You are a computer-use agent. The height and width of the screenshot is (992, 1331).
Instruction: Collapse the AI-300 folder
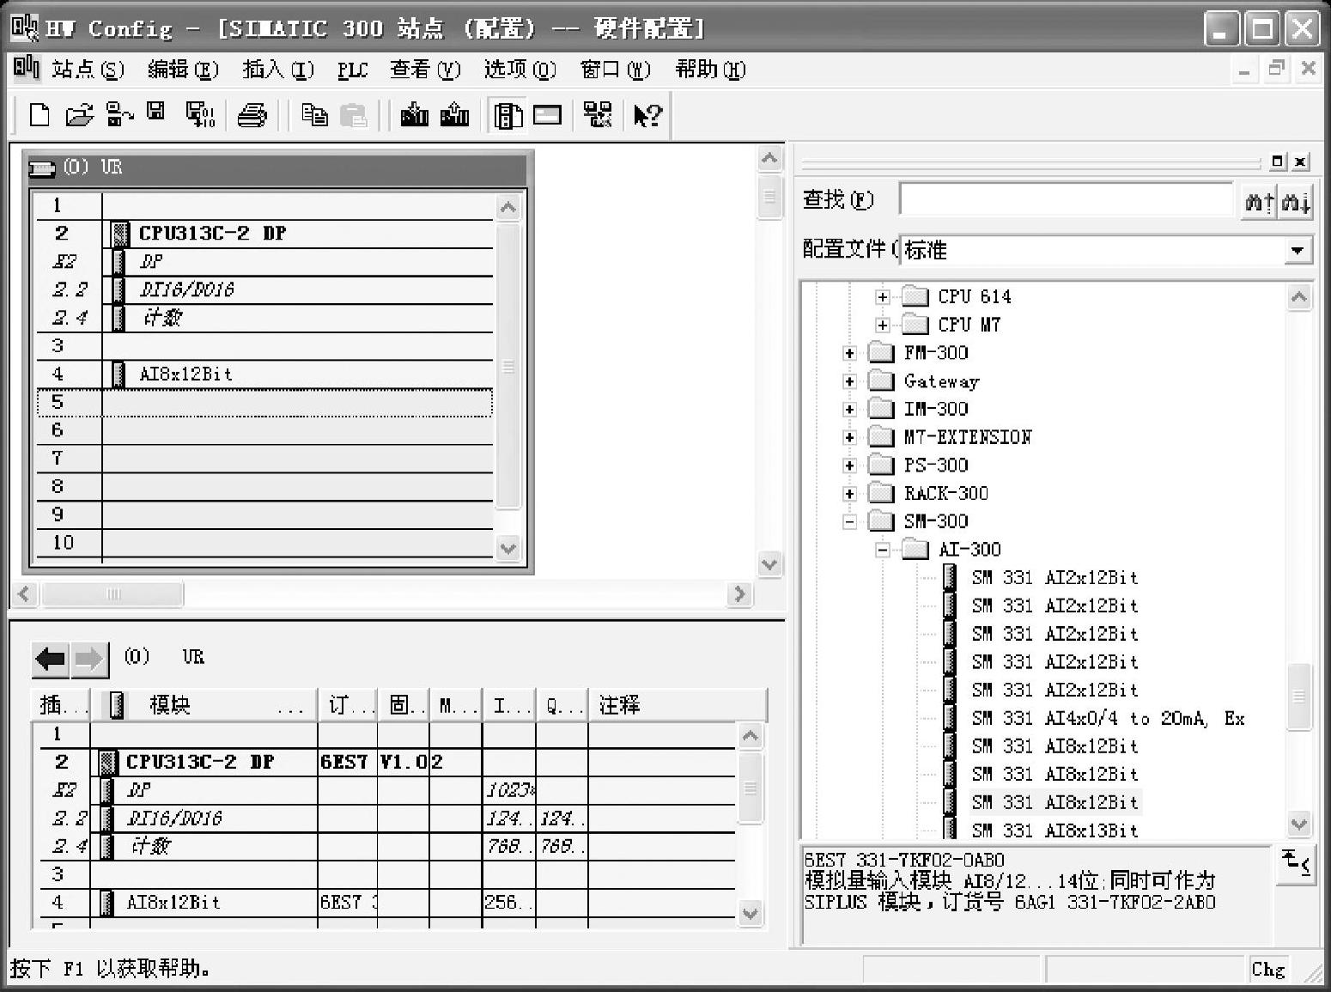882,551
